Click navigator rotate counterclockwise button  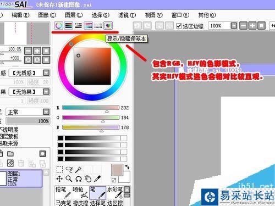coord(28,60)
